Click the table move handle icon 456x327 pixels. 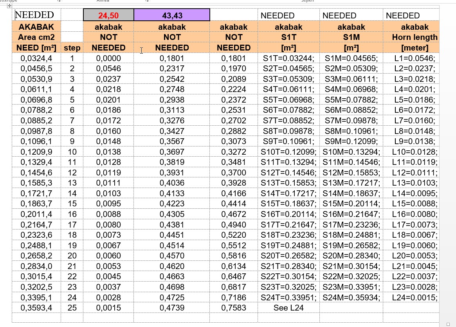click(9, 5)
